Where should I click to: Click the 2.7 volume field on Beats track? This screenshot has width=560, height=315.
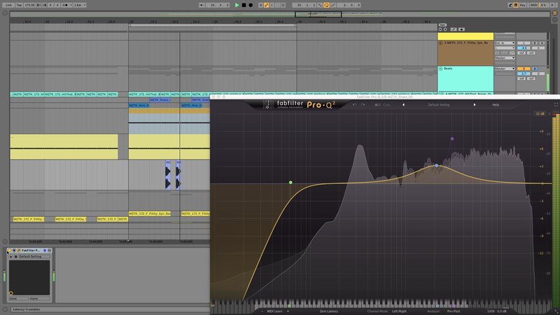524,73
